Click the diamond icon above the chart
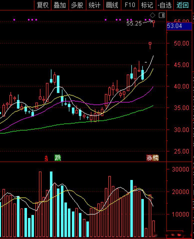 coord(152,15)
